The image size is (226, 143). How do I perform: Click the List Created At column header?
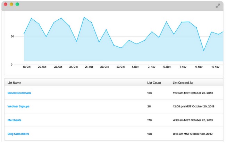pos(183,83)
